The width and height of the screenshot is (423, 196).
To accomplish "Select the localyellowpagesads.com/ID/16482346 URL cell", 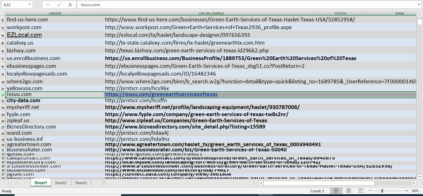I will point(211,74).
